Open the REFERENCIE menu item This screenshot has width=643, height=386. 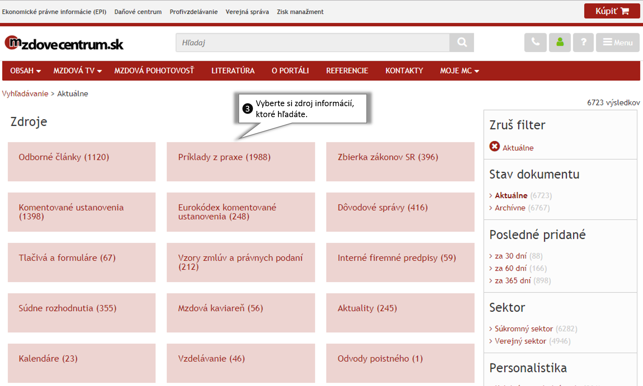tap(347, 71)
